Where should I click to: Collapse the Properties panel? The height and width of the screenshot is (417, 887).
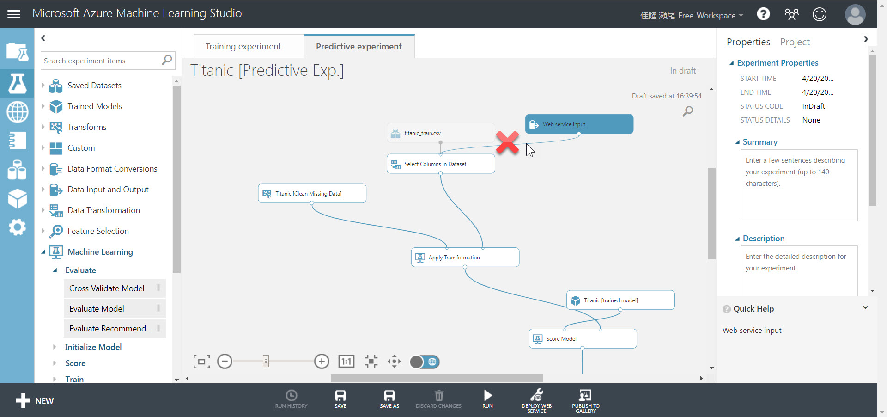click(866, 39)
